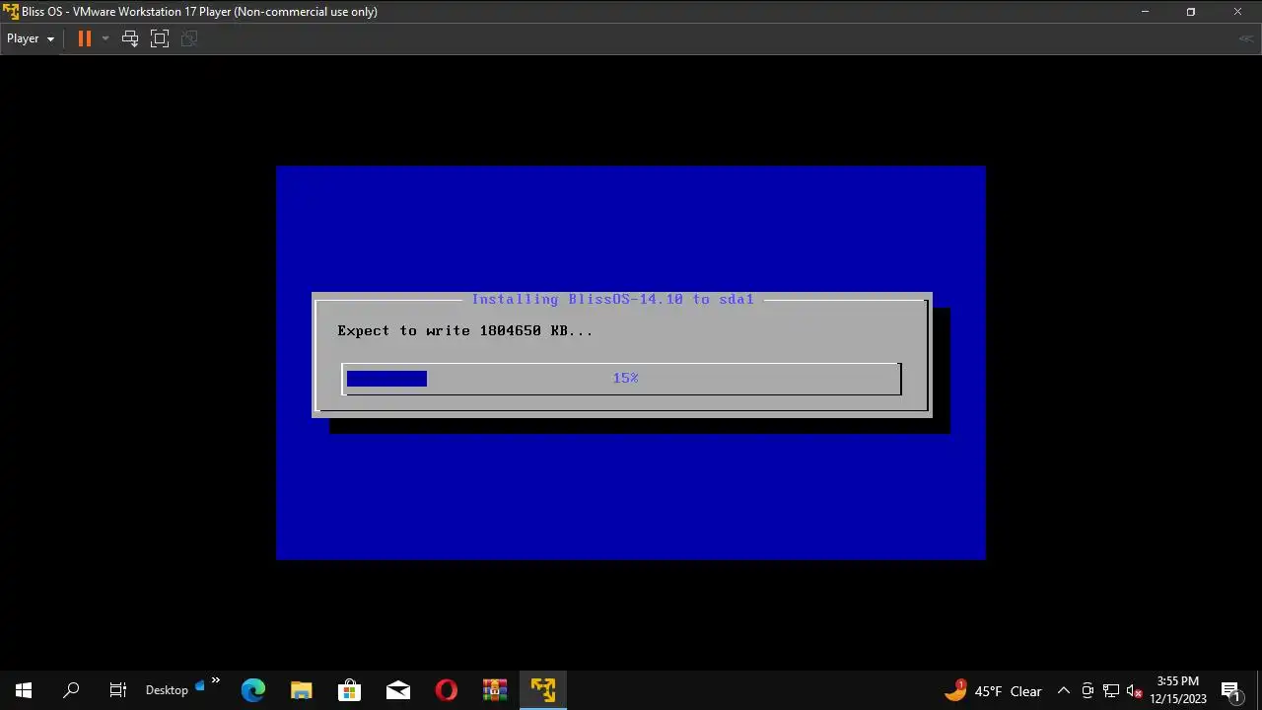Viewport: 1262px width, 710px height.
Task: Click the VMware icon in title bar
Action: click(x=11, y=12)
